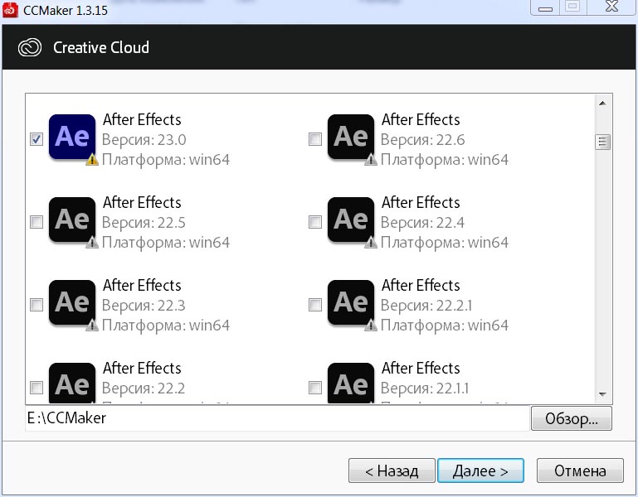Click the After Effects 22.4 app icon
Screen dimensions: 638x497
point(351,220)
